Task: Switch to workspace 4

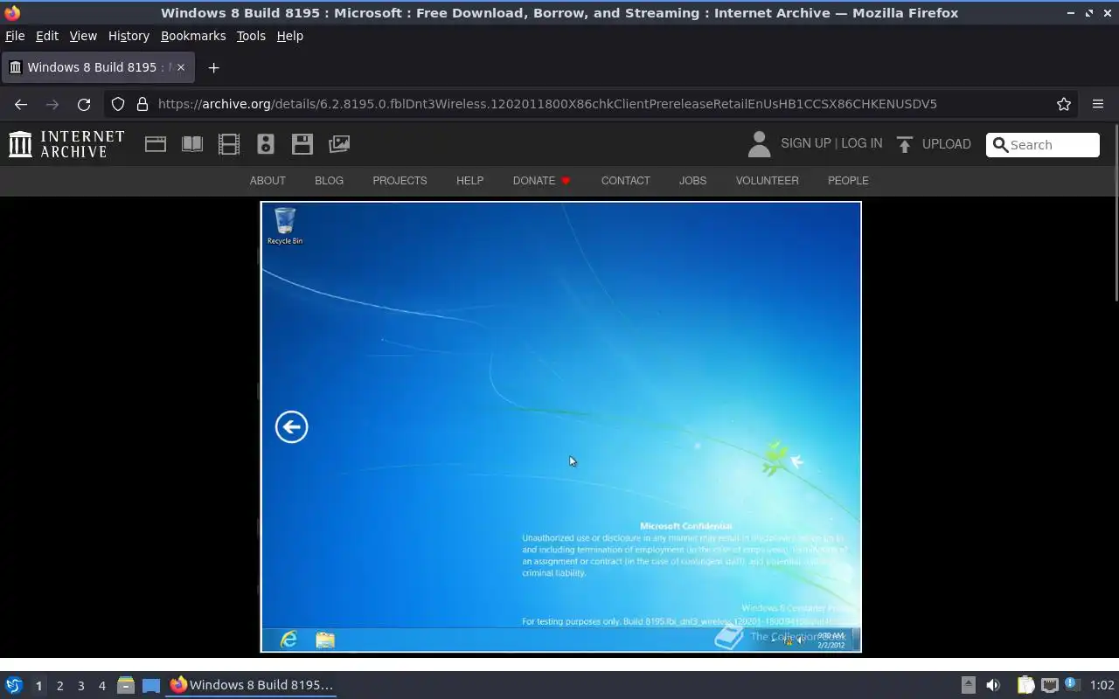Action: click(x=101, y=686)
